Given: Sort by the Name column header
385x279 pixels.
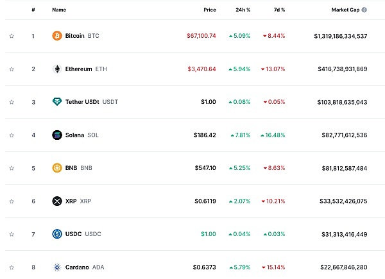Looking at the screenshot, I should pyautogui.click(x=59, y=10).
